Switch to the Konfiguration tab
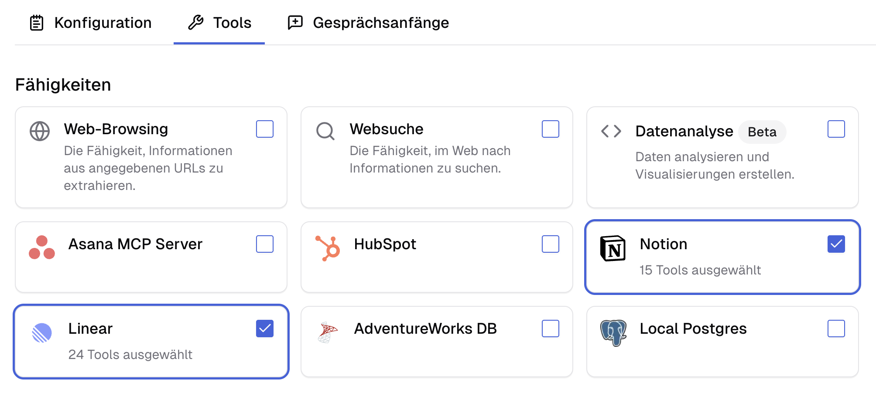Screen dimensions: 876x393 90,23
